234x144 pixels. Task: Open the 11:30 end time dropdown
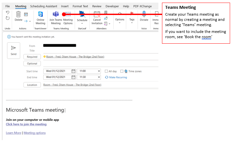(99, 77)
